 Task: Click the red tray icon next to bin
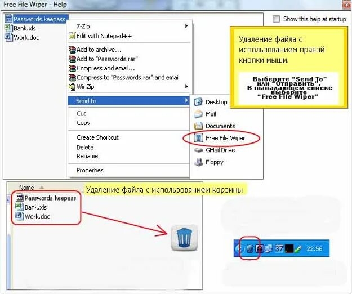point(260,248)
